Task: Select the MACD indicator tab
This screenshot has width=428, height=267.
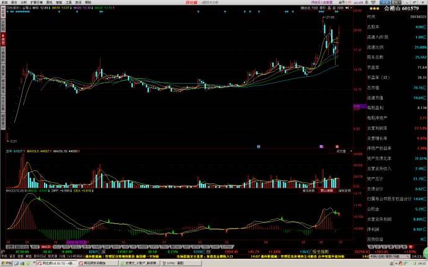Action: click(45, 247)
